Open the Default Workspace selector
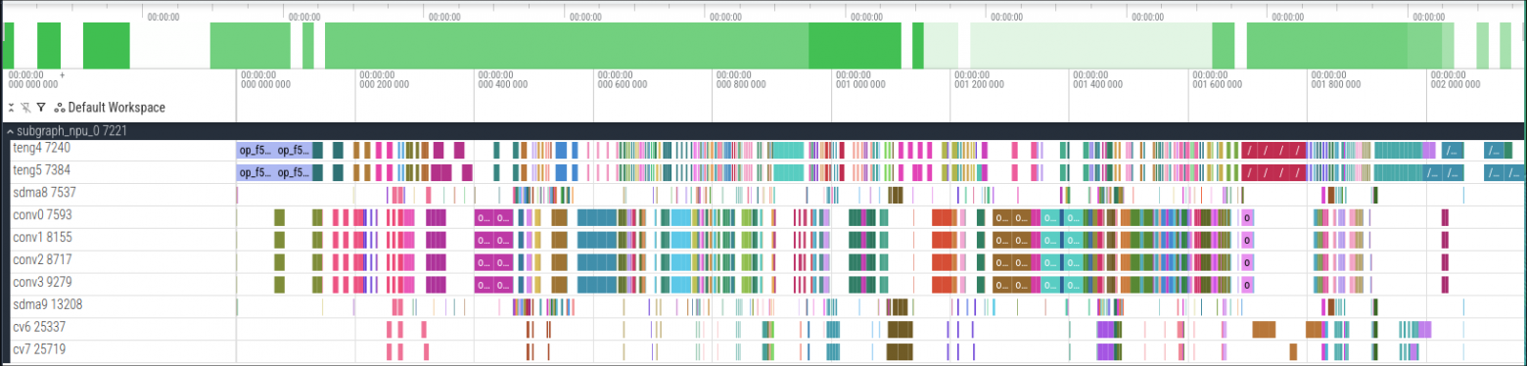1527x366 pixels. pos(116,108)
